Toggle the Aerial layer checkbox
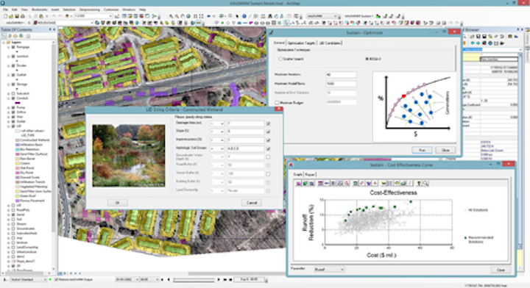The image size is (530, 288). (x=13, y=215)
